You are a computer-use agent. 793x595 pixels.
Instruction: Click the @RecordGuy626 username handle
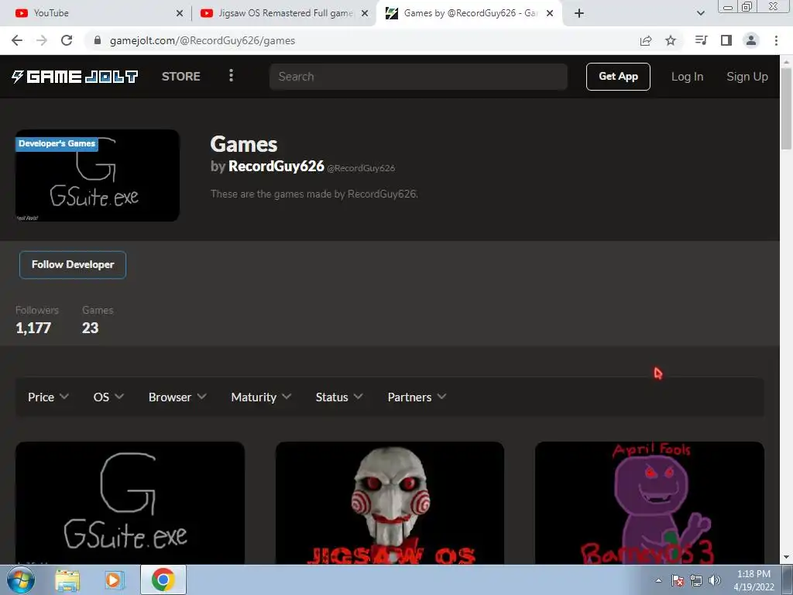coord(361,168)
